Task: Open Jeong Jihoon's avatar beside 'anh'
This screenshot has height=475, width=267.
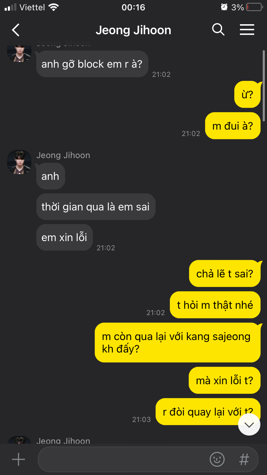Action: pos(19,162)
